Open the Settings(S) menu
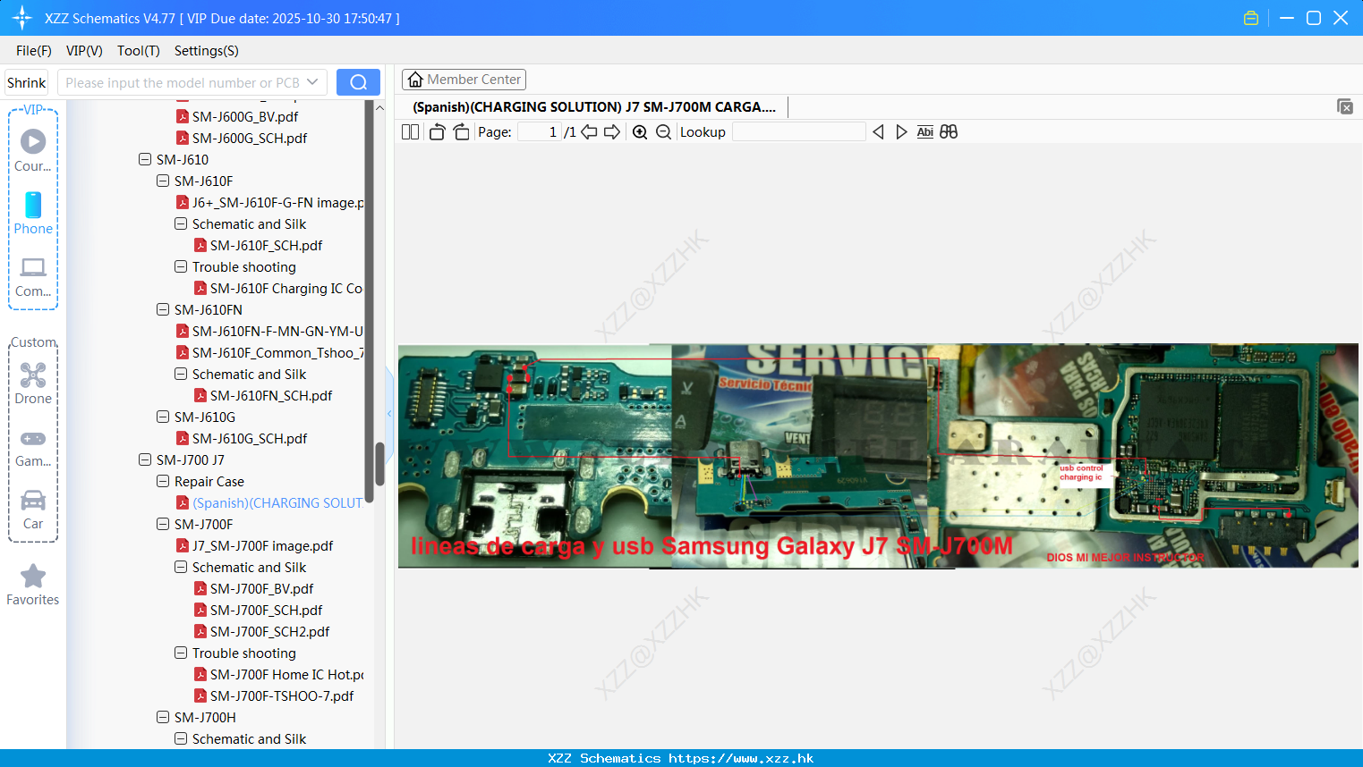The height and width of the screenshot is (767, 1363). (207, 50)
